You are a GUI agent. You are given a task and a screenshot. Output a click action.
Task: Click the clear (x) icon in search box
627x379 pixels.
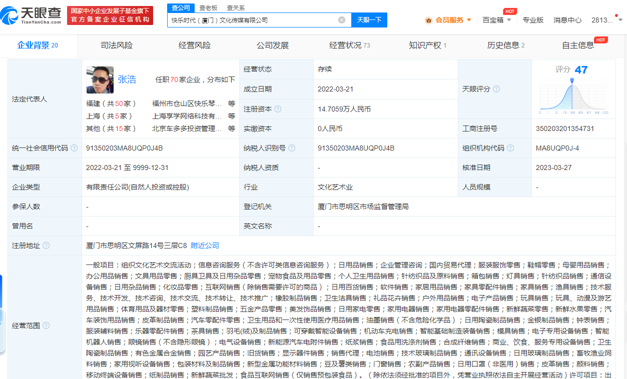[342, 19]
